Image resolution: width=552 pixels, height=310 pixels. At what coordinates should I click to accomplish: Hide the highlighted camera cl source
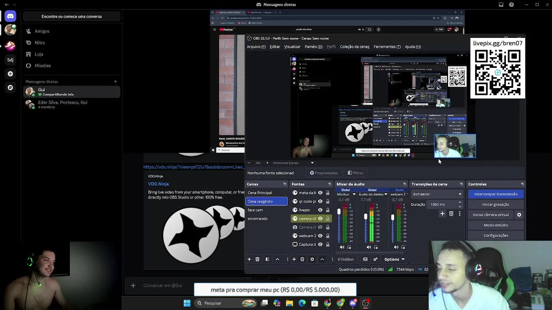click(x=320, y=219)
